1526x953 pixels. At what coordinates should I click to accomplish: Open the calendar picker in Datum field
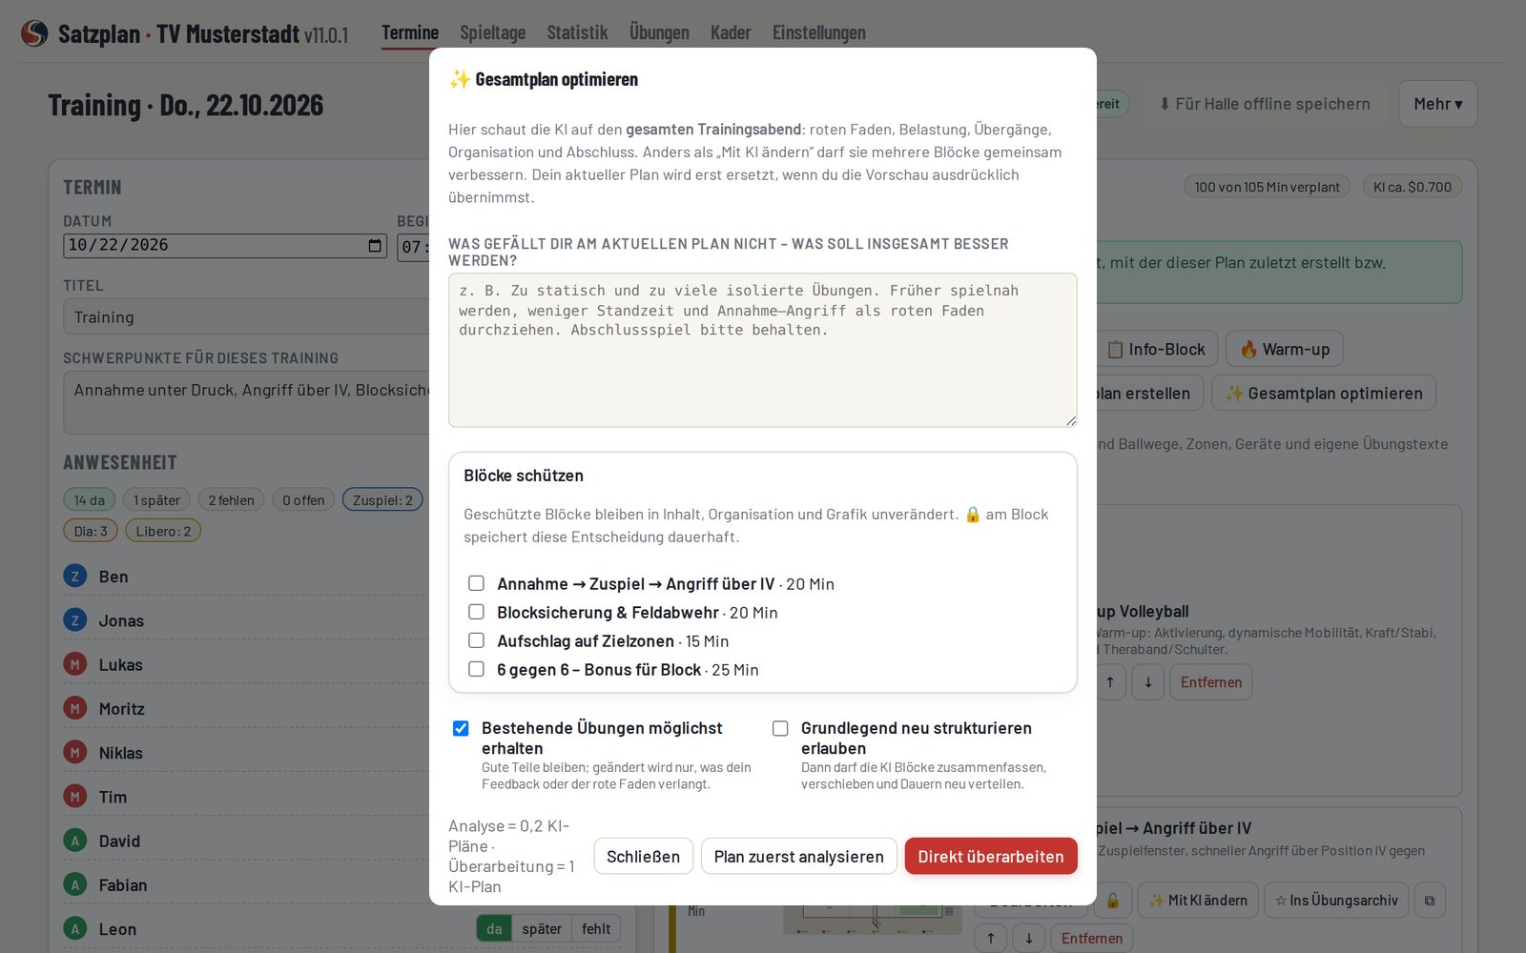(x=375, y=246)
